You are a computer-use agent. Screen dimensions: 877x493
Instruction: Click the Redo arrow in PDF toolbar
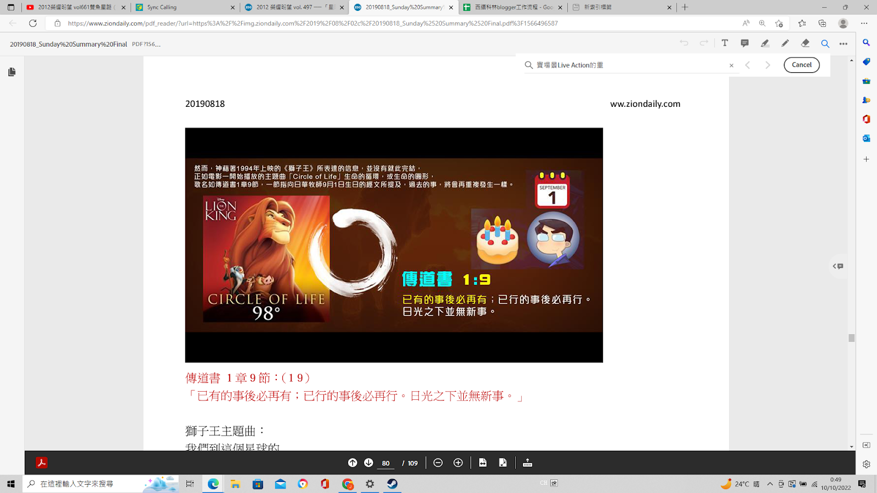click(704, 43)
